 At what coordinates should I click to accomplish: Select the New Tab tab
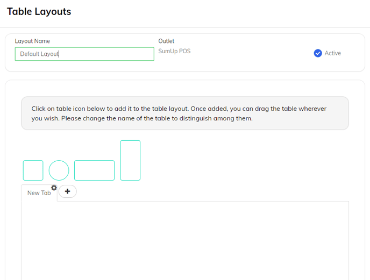coord(39,193)
